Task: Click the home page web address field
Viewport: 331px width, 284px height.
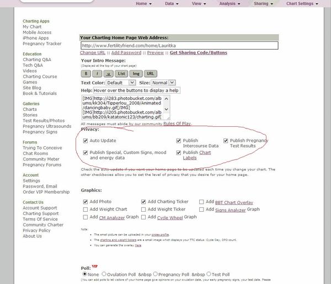Action: (x=178, y=45)
